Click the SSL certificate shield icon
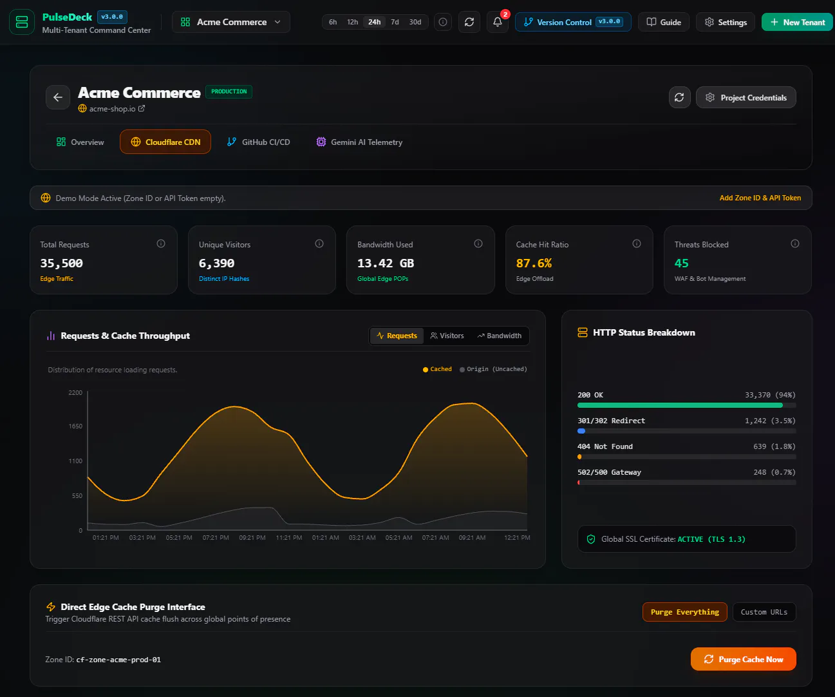 coord(591,539)
